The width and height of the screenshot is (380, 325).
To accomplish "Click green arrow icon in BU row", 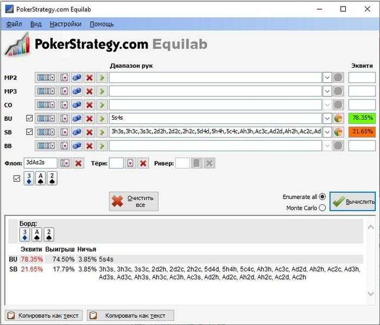I will click(102, 119).
